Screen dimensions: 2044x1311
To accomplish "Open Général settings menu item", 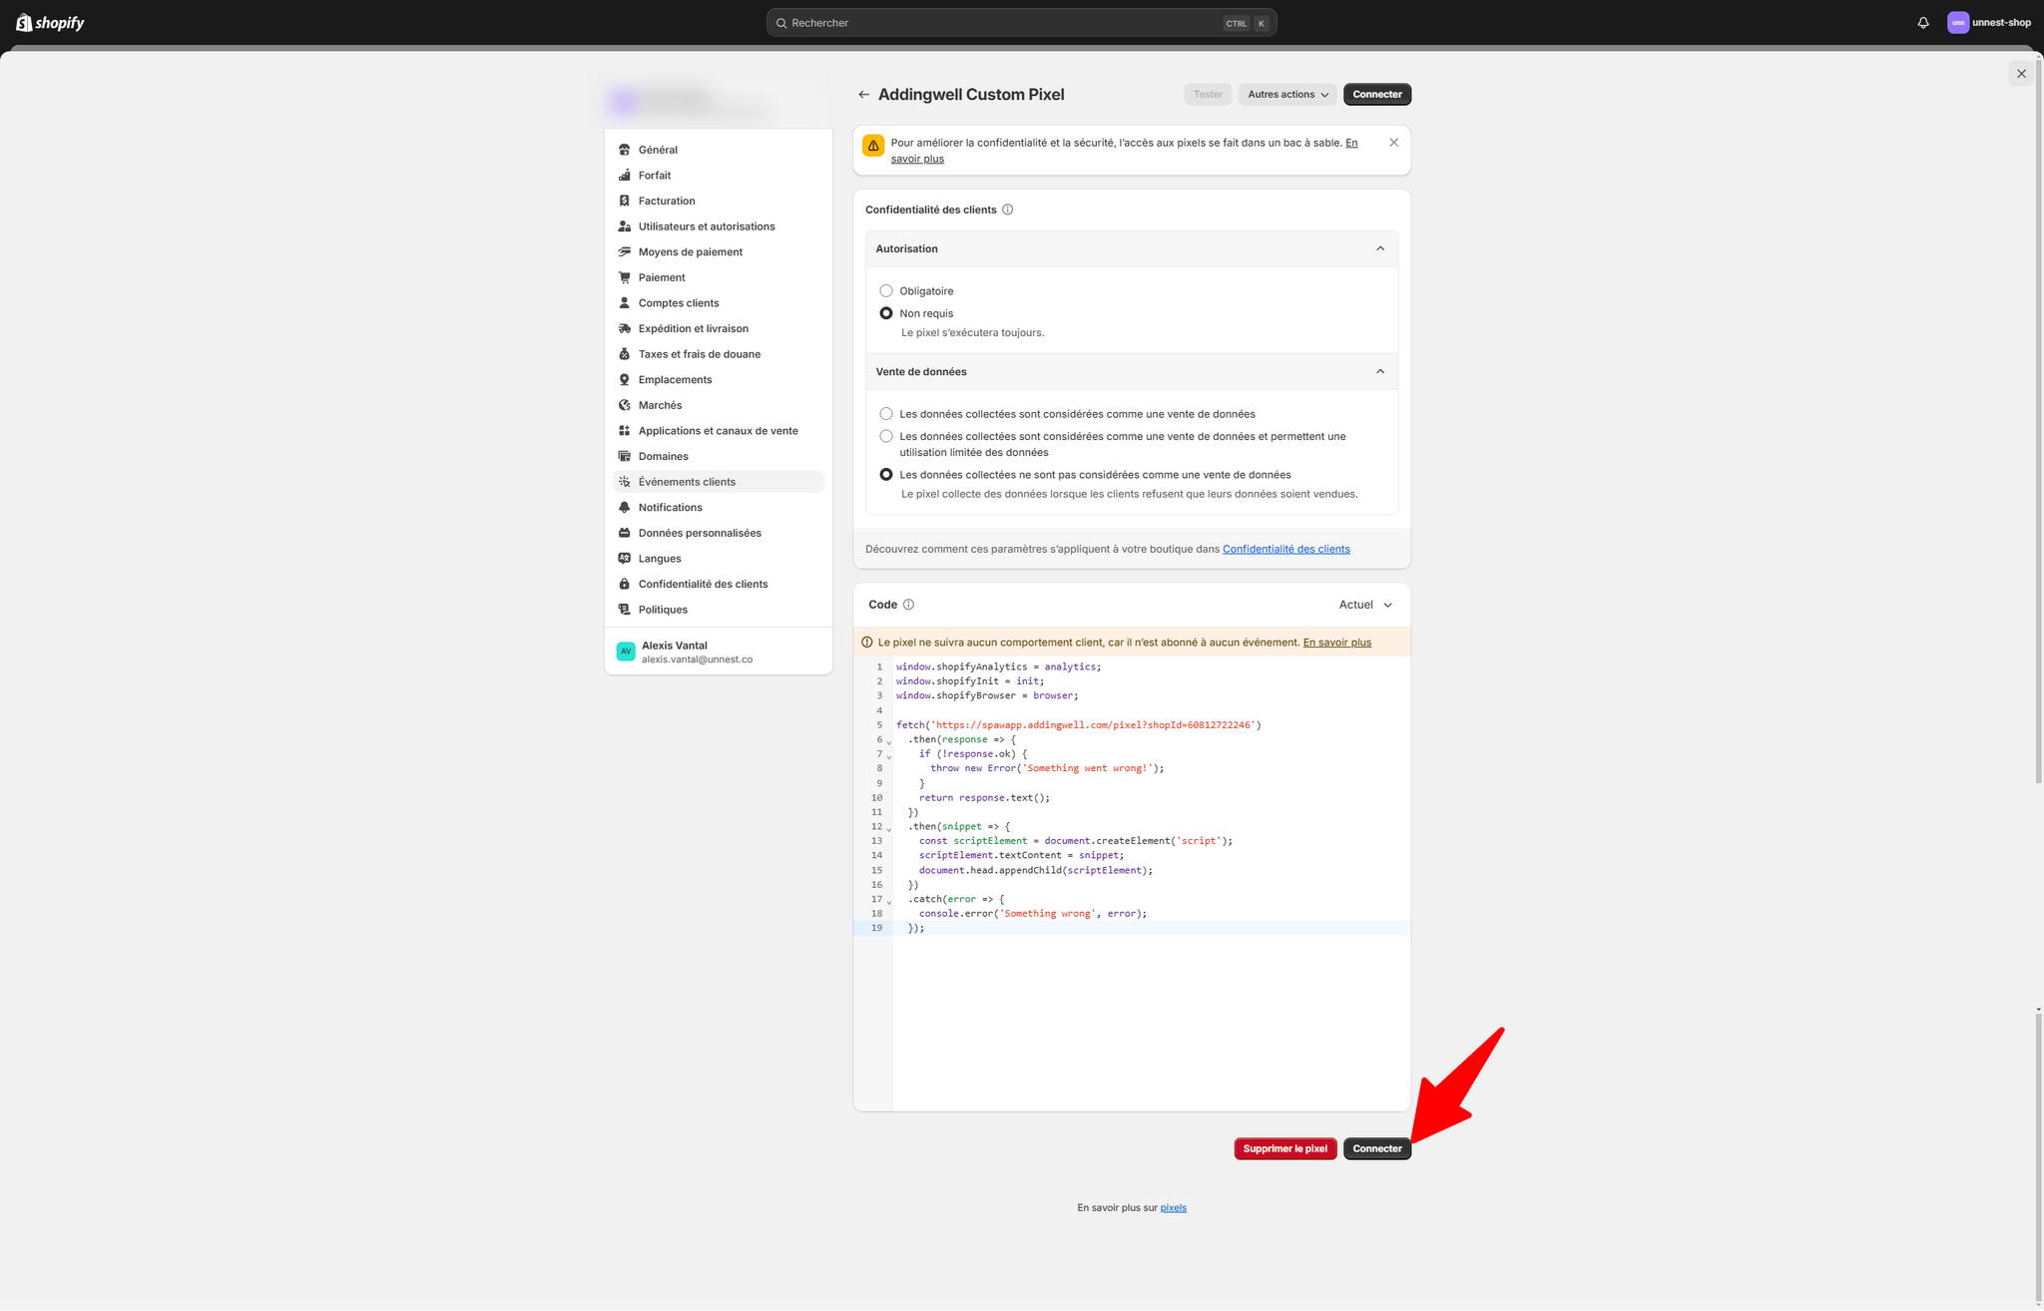I will click(x=719, y=150).
